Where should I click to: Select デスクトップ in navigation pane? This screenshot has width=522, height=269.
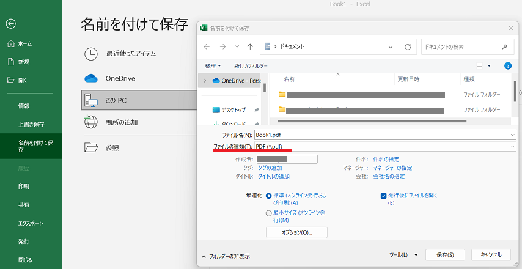pos(229,110)
